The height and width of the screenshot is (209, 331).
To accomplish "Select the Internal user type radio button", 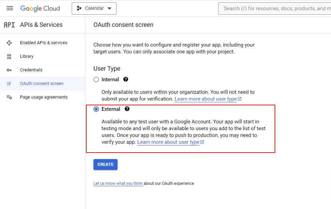I will 96,80.
